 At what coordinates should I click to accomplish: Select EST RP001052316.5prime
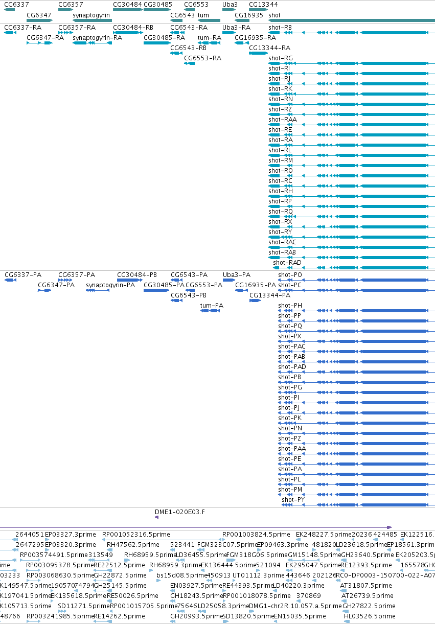(x=136, y=535)
